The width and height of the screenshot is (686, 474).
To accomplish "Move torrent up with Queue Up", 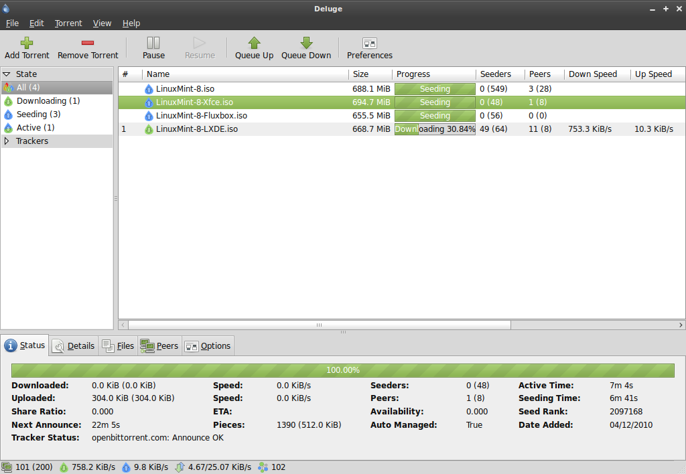I will point(254,48).
